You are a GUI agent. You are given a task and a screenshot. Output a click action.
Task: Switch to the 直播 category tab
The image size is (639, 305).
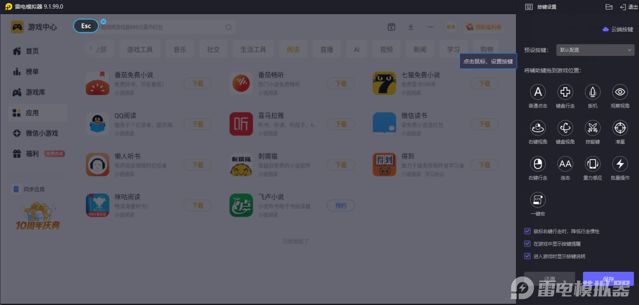(327, 50)
